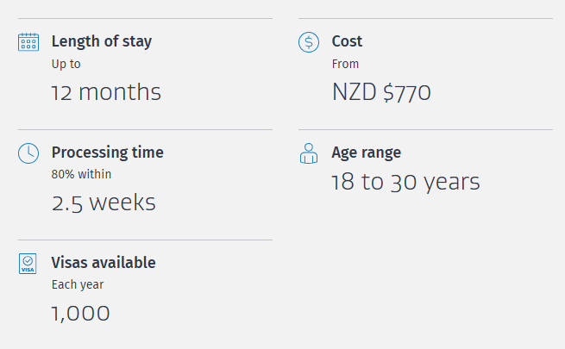Click the person icon beside Age range
Viewport: 565px width, 349px height.
pos(309,153)
